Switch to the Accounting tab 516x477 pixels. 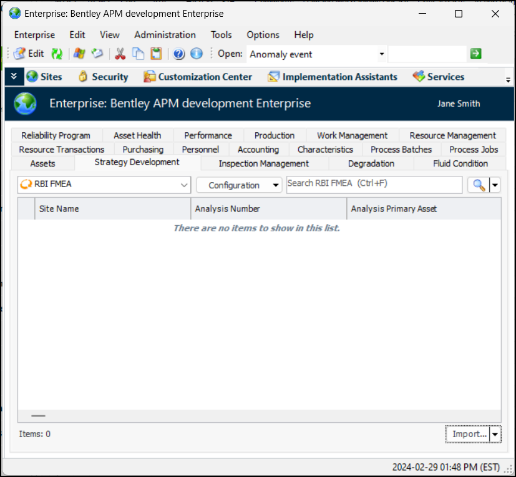(258, 150)
